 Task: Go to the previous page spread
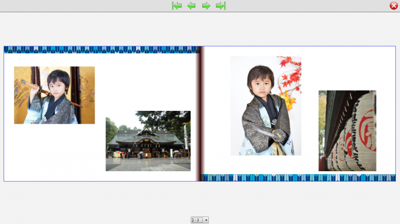(191, 6)
